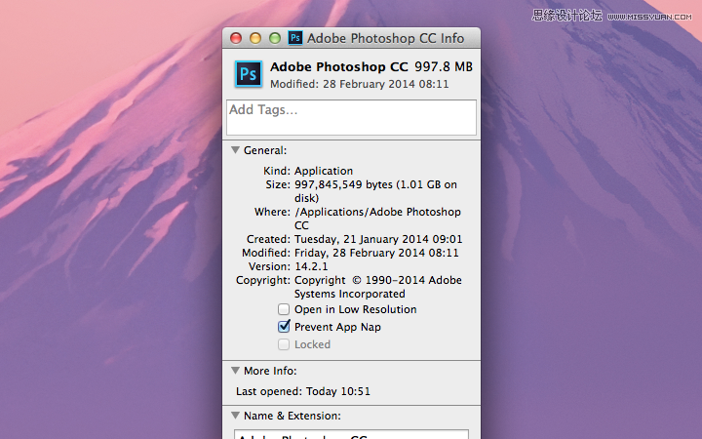This screenshot has width=702, height=439.
Task: Minimize the Info window with yellow button
Action: click(255, 38)
